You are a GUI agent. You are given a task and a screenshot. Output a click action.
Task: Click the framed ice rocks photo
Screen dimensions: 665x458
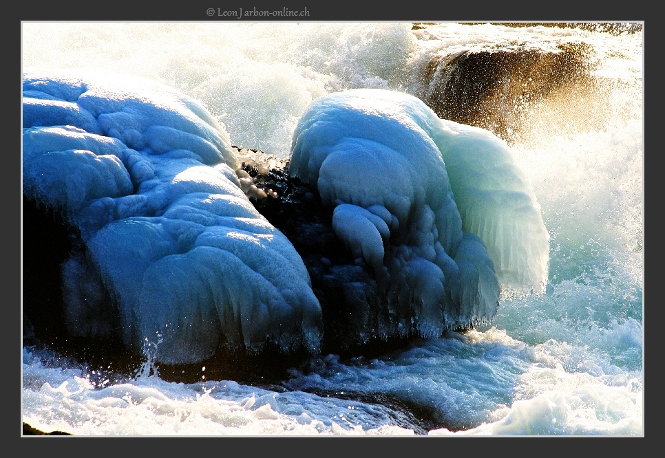tap(332, 229)
